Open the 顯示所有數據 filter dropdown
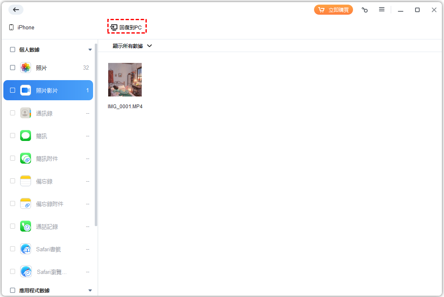444x297 pixels. coord(132,46)
